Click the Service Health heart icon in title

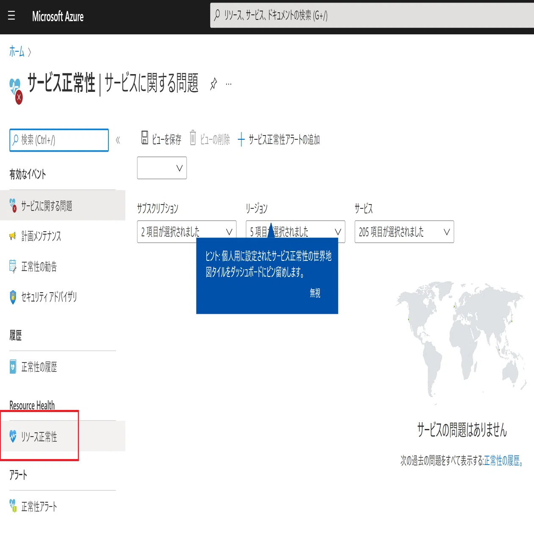click(16, 91)
